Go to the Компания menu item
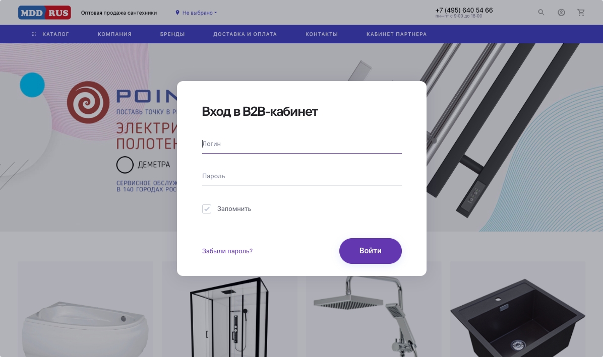603x357 pixels. [114, 34]
